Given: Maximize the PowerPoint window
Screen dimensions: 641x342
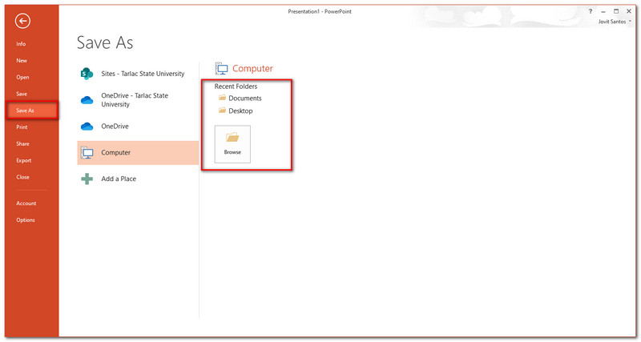Looking at the screenshot, I should click(616, 11).
